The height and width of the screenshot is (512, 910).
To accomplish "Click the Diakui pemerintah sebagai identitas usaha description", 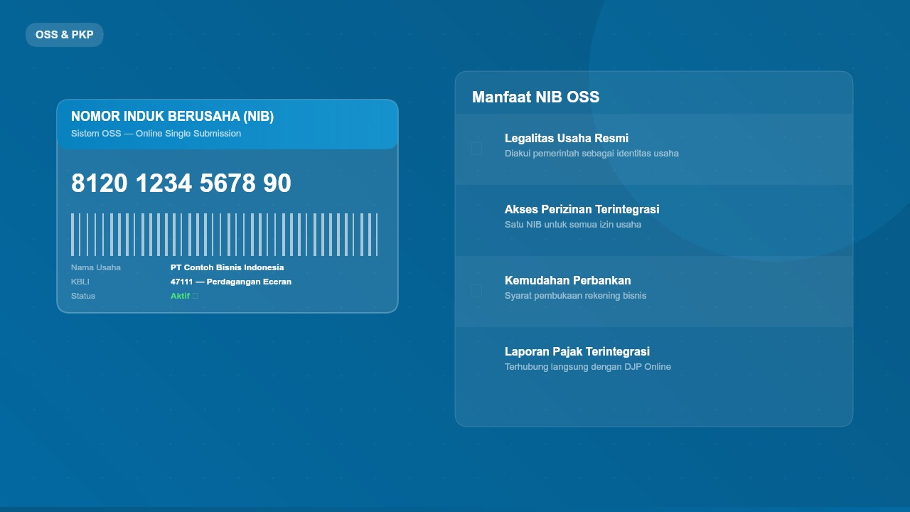I will 591,154.
